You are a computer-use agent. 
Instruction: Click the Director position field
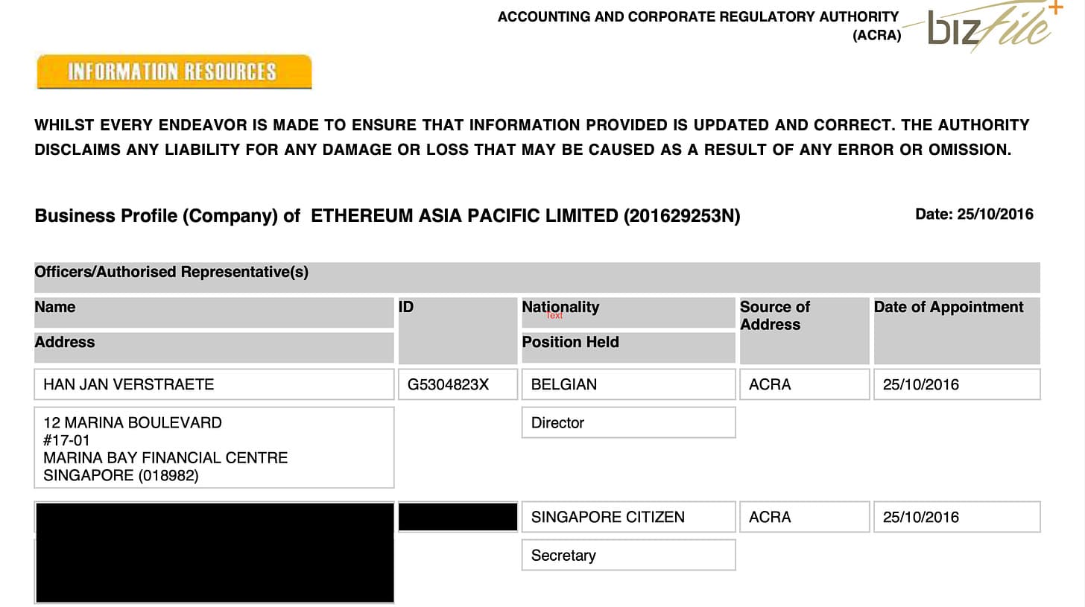628,422
